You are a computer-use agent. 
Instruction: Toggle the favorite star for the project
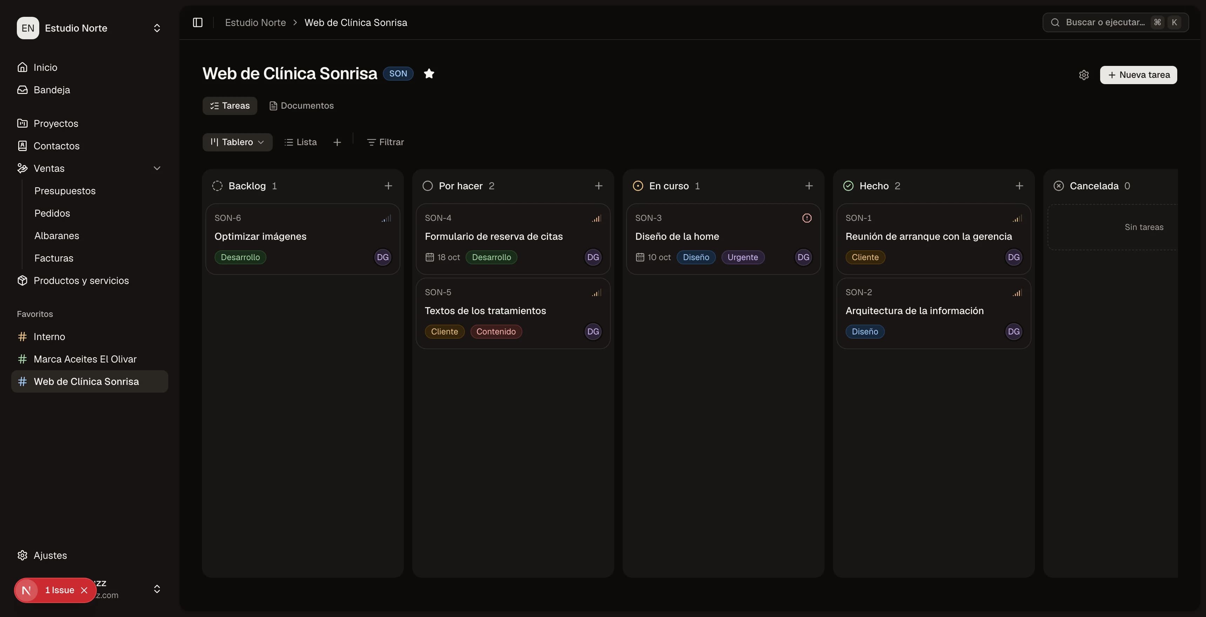coord(429,74)
